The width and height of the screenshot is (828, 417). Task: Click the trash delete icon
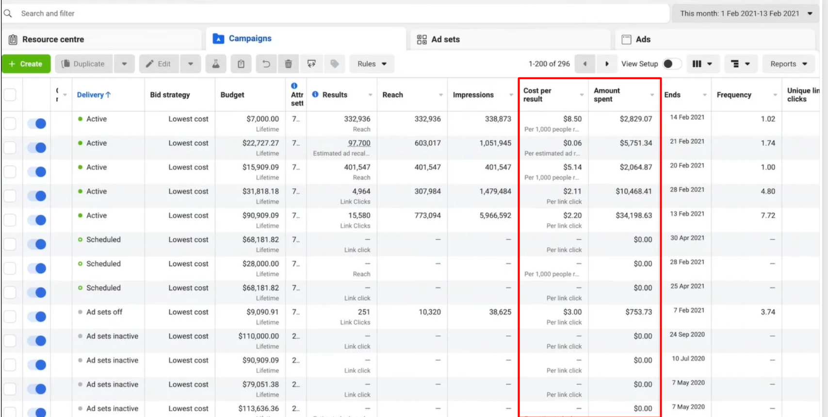pyautogui.click(x=288, y=64)
